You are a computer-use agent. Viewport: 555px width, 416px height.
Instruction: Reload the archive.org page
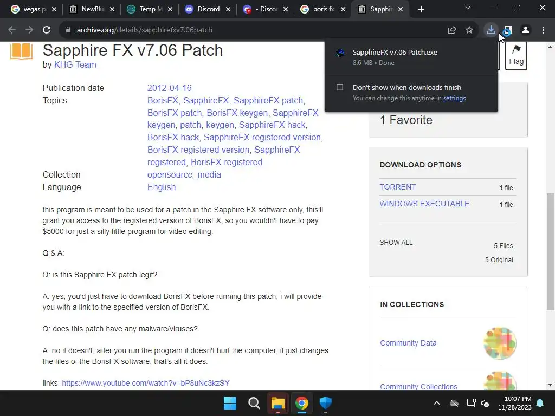click(47, 30)
